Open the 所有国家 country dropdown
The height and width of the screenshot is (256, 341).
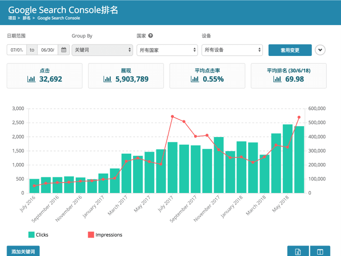(167, 50)
